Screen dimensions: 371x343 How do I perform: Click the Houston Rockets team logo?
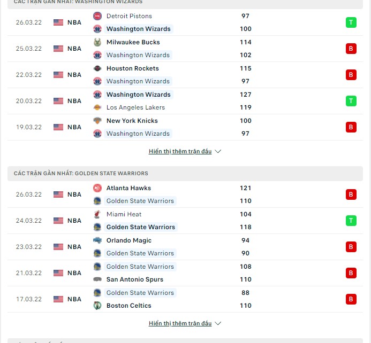(x=97, y=68)
